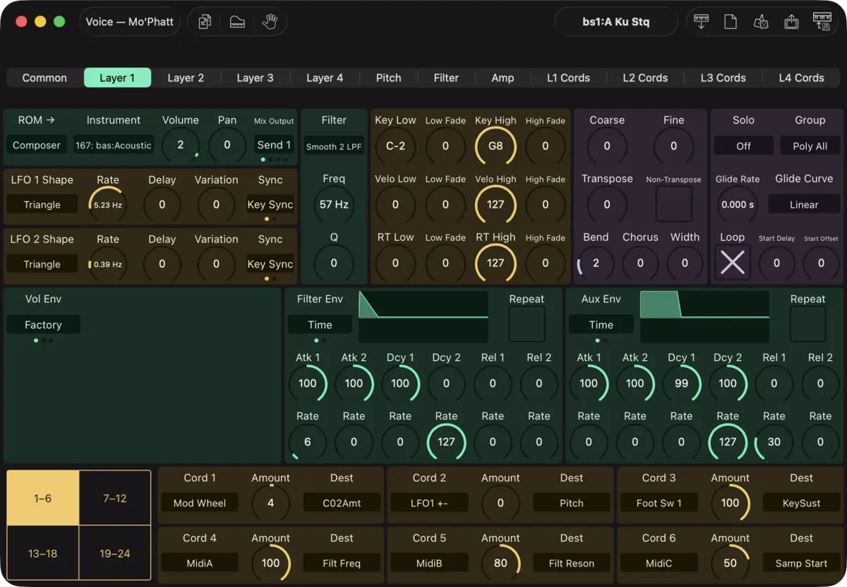Click the Voice — Mo'Phatt title button
The image size is (847, 587).
[x=130, y=22]
